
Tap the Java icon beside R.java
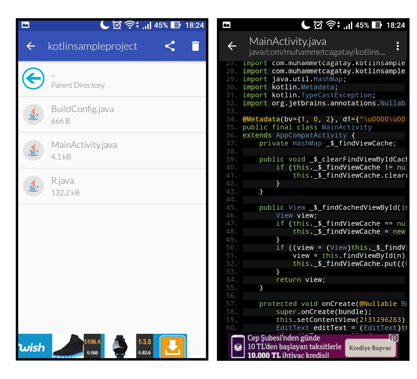point(33,186)
